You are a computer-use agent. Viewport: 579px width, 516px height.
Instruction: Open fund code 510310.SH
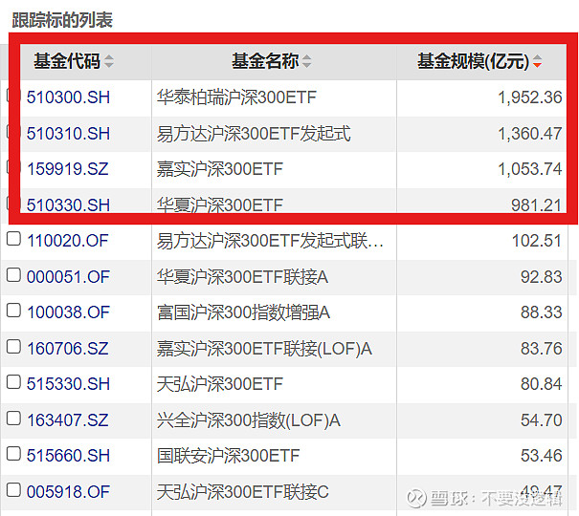[x=68, y=134]
